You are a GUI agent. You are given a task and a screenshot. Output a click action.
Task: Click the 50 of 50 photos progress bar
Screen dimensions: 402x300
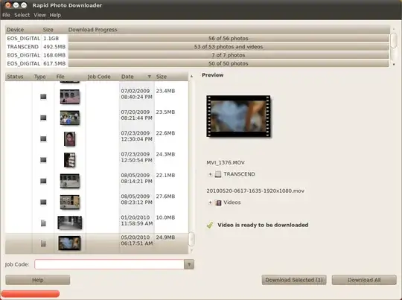coord(229,63)
